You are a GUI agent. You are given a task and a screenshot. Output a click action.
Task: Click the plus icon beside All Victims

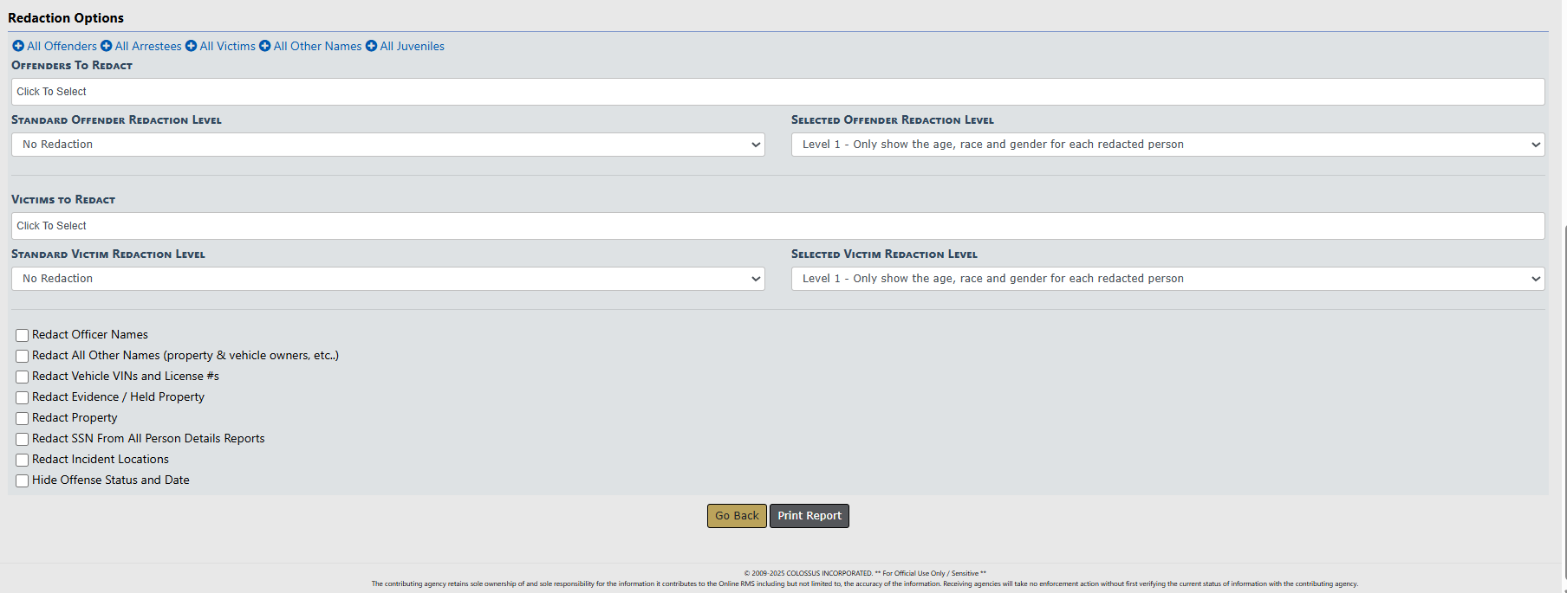pyautogui.click(x=192, y=46)
